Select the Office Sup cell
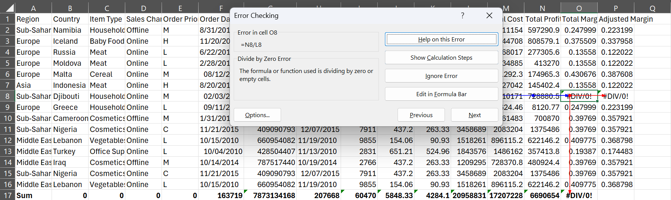Screen dimensions: 671x200 107,151
